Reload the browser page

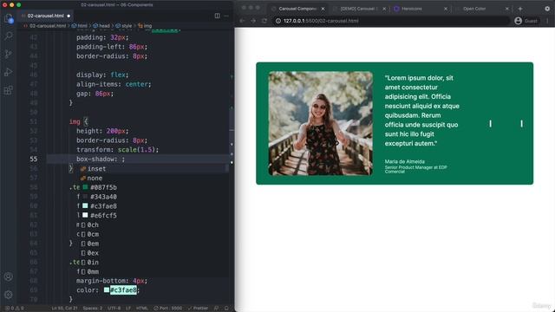click(x=264, y=21)
